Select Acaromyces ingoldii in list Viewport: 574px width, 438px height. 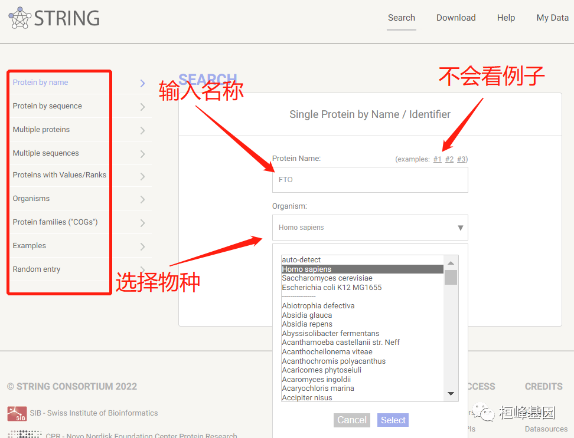[363, 380]
